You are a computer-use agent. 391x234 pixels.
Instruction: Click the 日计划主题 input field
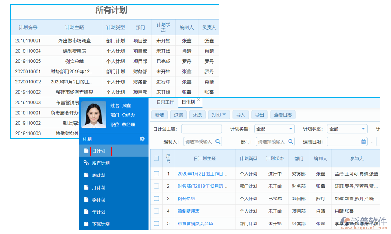pos(201,129)
